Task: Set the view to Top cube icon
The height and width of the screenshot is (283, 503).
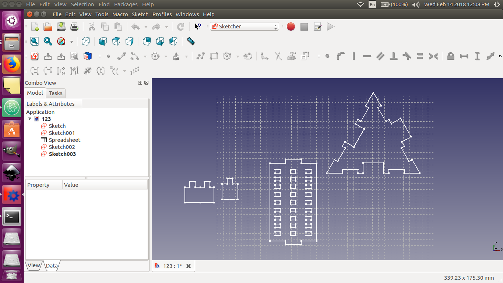Action: pyautogui.click(x=116, y=41)
